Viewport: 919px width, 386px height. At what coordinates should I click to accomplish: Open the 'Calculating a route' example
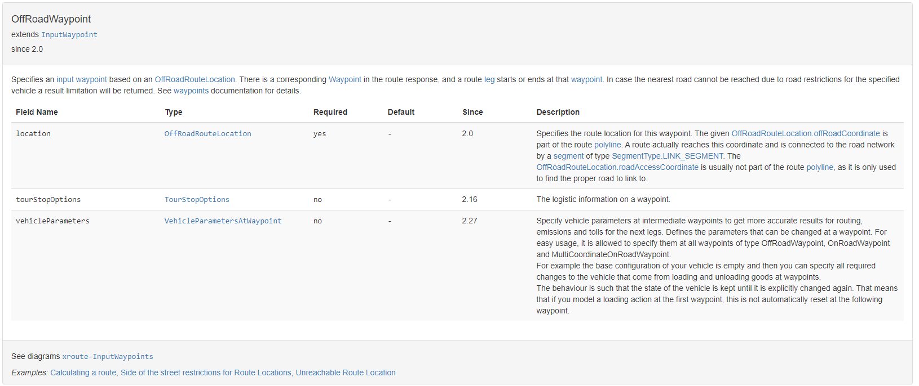[x=83, y=372]
